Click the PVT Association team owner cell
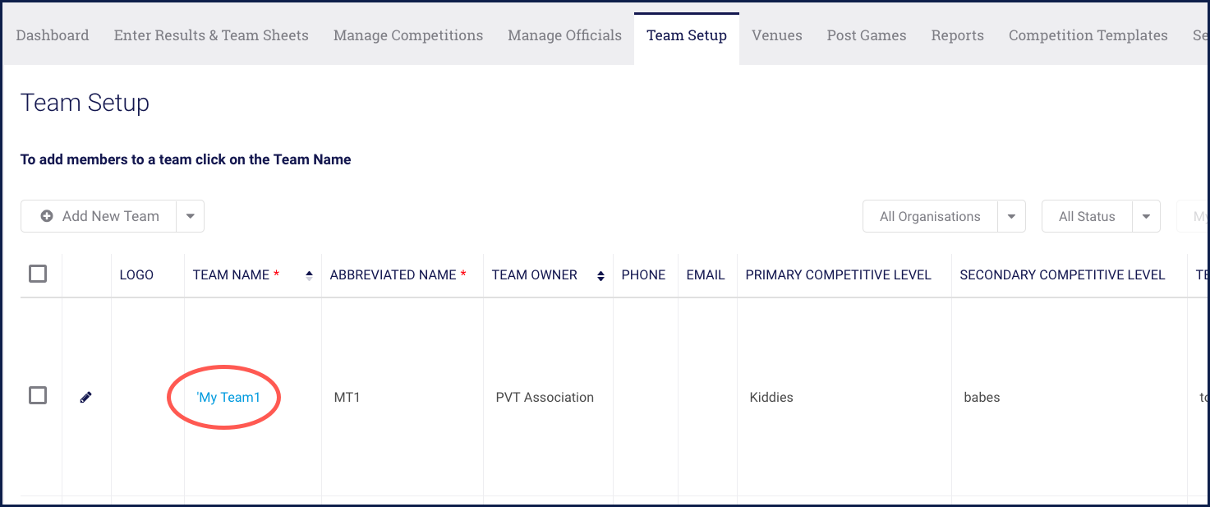Image resolution: width=1210 pixels, height=507 pixels. pyautogui.click(x=545, y=397)
